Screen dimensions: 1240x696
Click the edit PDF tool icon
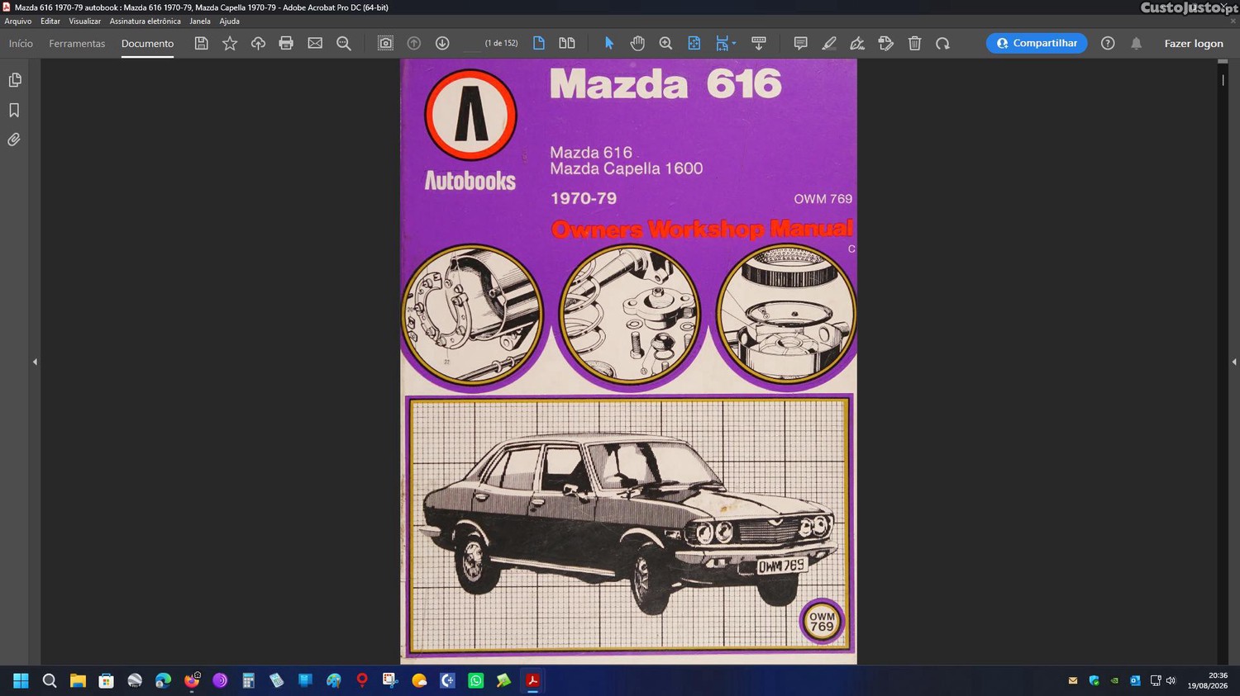click(x=885, y=43)
